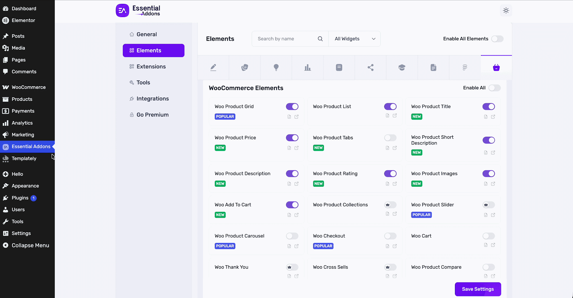Open Woo Cart demo link icon
The width and height of the screenshot is (573, 298).
pos(493,245)
